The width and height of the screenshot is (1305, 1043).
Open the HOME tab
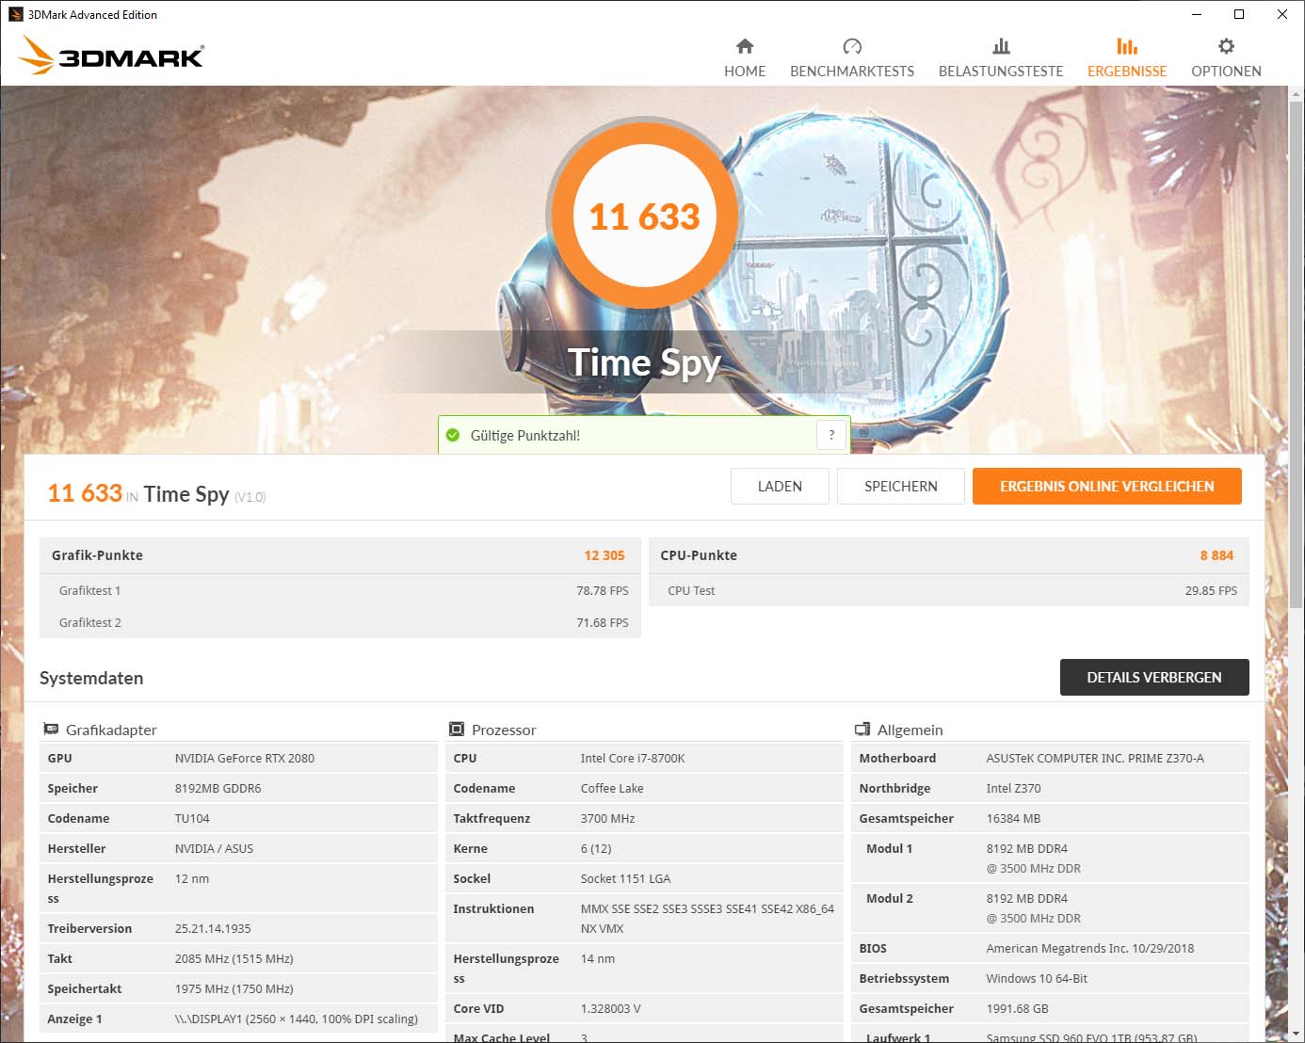(745, 58)
